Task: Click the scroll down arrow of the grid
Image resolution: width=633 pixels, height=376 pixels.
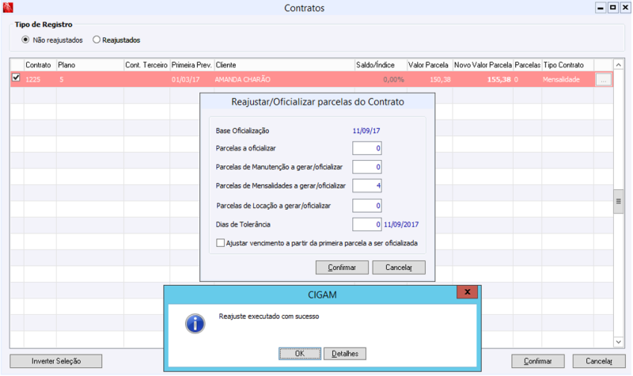Action: 618,342
